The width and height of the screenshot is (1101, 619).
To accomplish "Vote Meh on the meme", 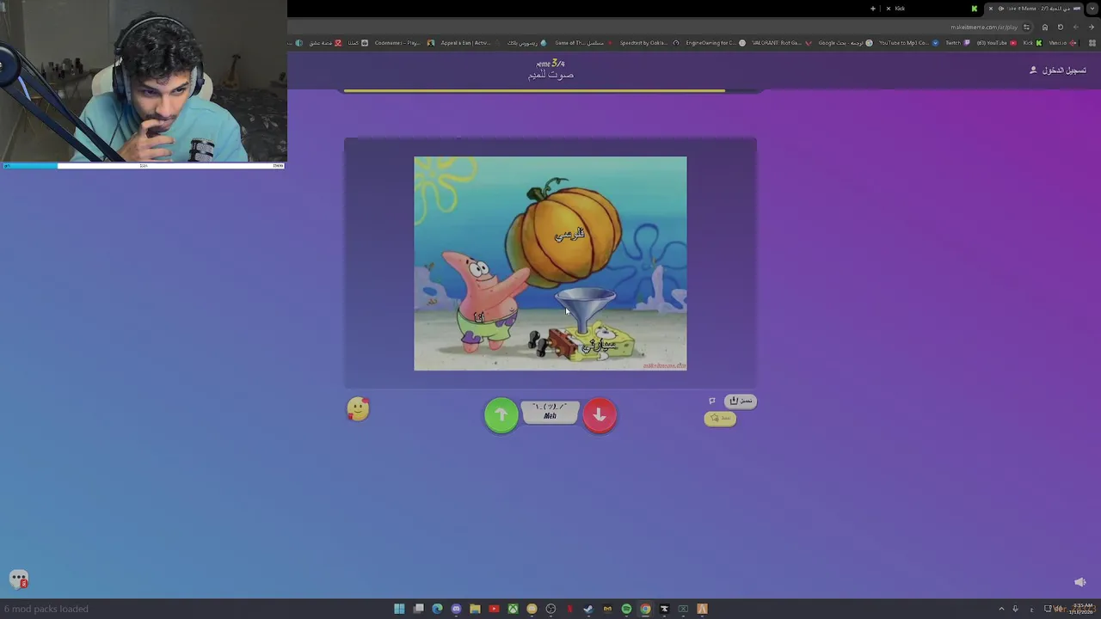I will (550, 413).
